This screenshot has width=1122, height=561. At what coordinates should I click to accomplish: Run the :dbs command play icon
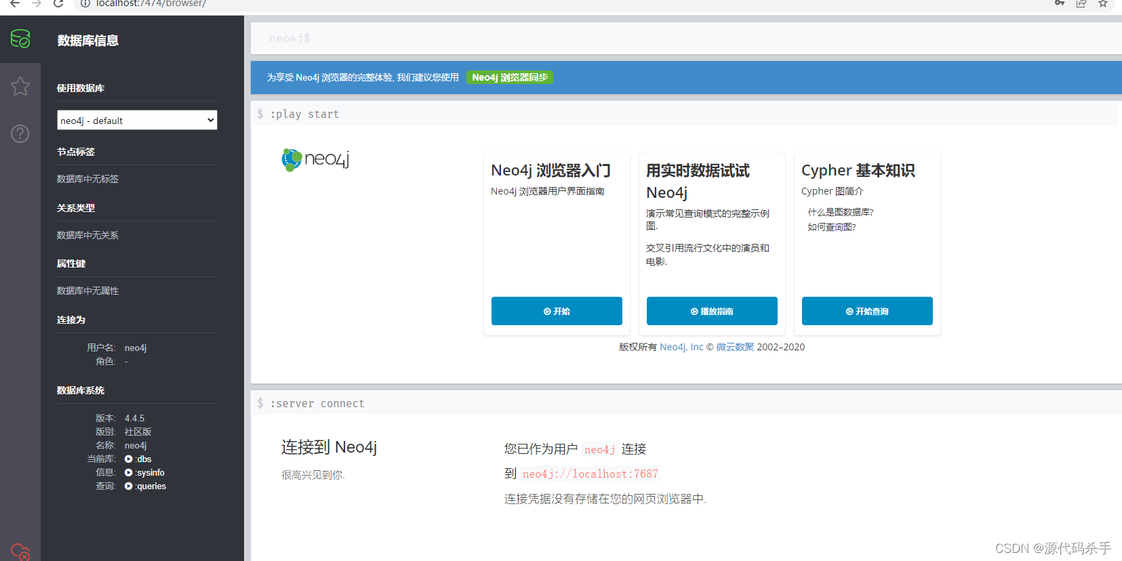129,459
